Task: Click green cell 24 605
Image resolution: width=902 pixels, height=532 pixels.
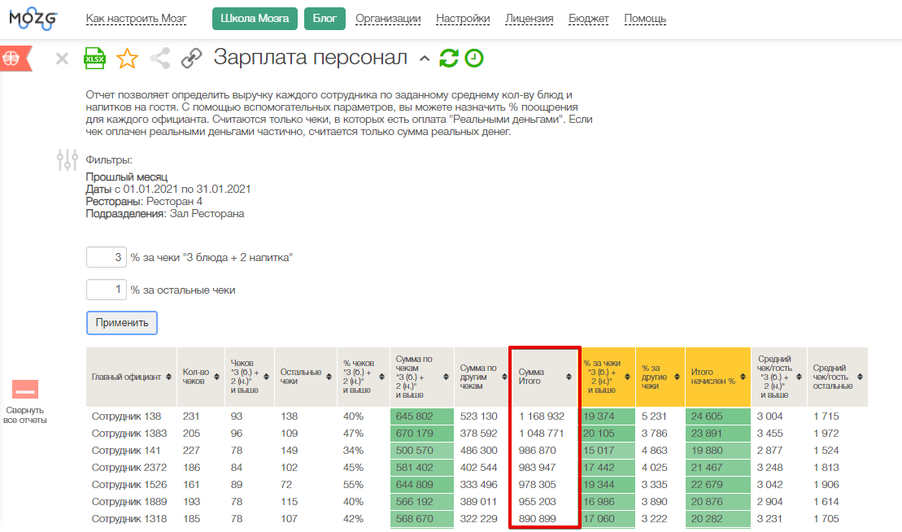Action: (718, 416)
